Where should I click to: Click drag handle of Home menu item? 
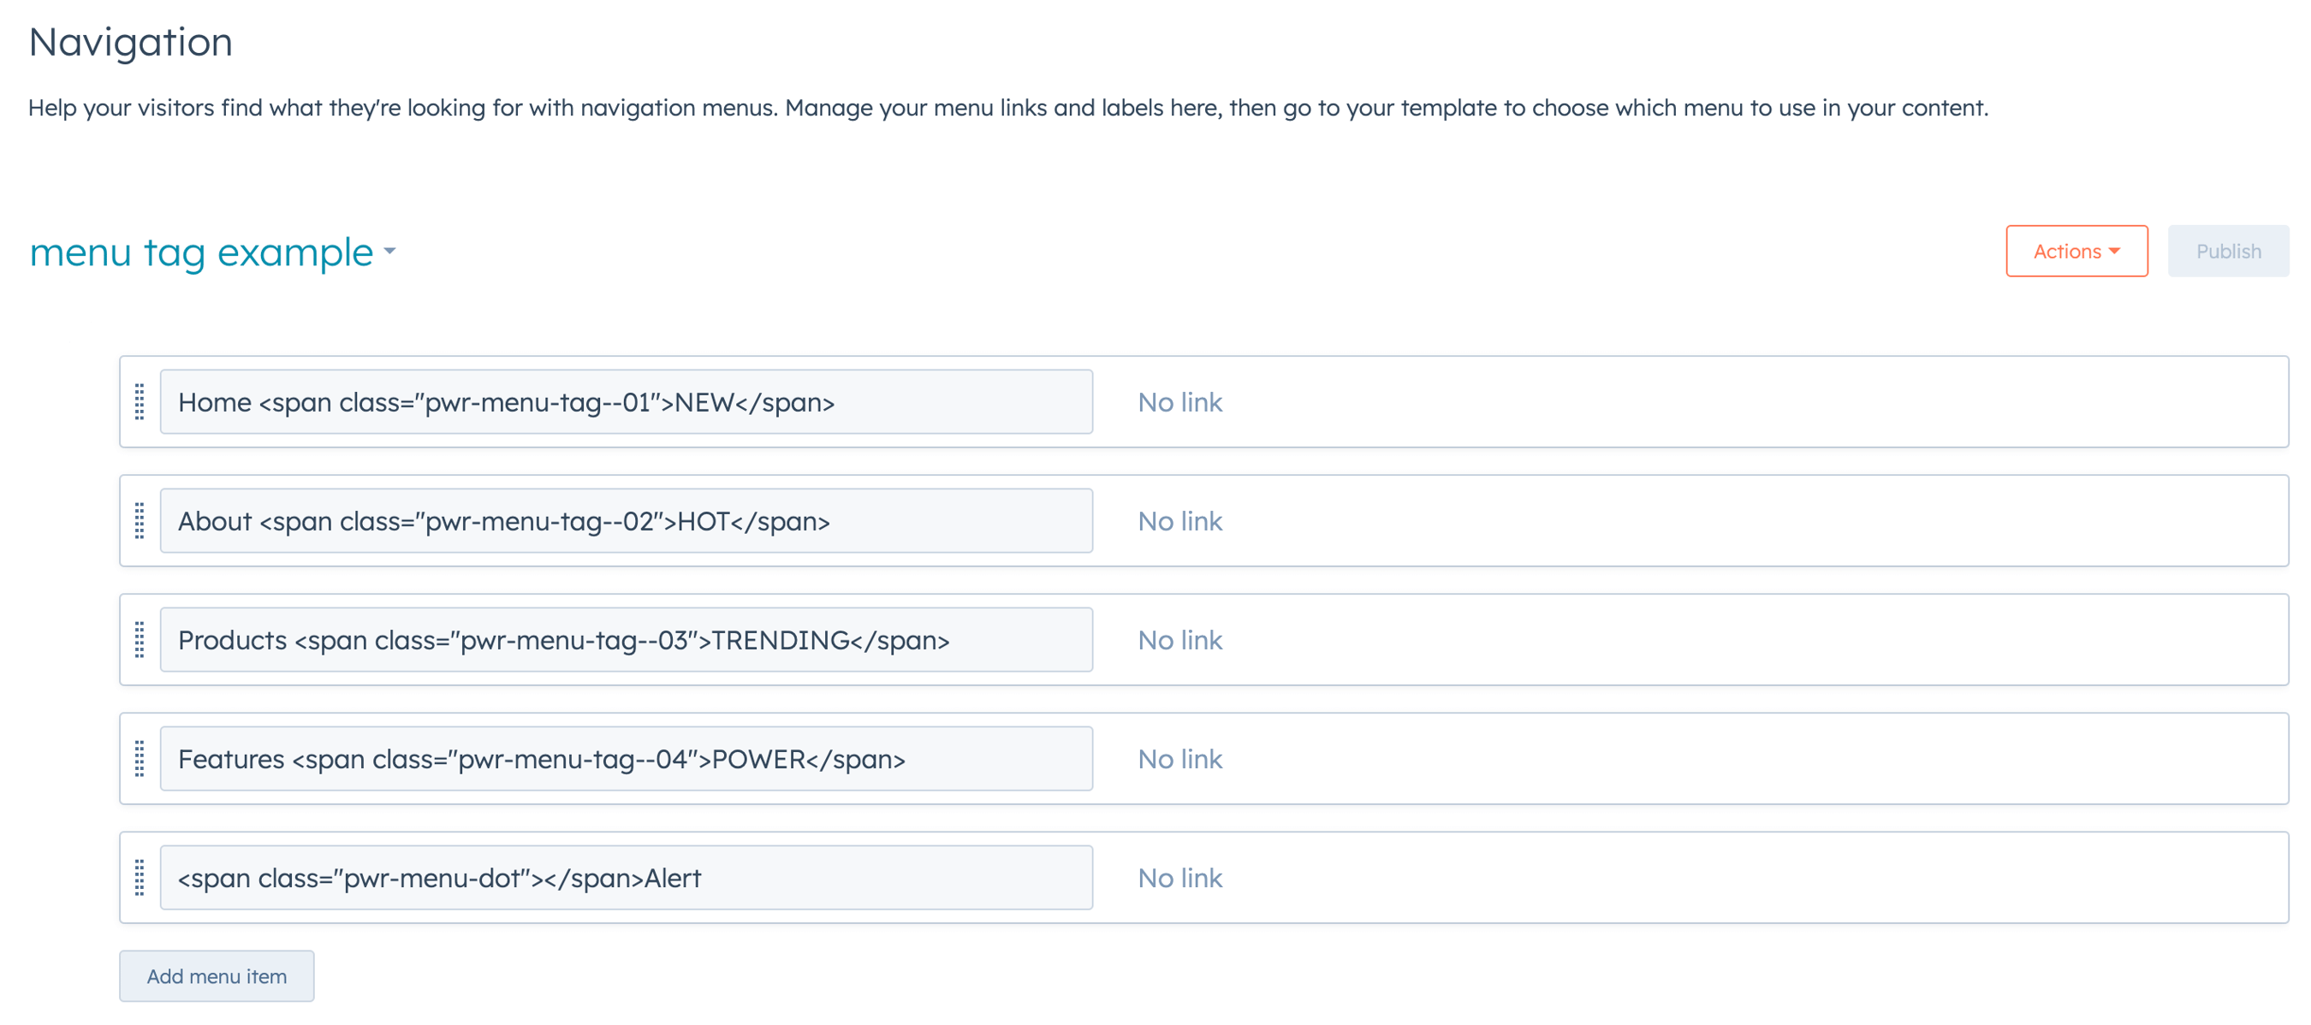click(x=139, y=402)
